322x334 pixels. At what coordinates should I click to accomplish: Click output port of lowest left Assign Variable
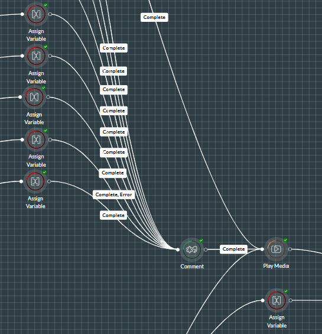point(49,181)
